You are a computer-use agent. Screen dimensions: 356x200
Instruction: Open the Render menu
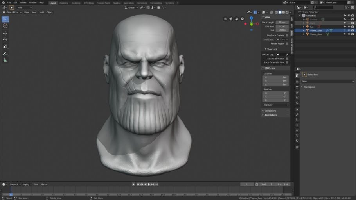coord(23,2)
